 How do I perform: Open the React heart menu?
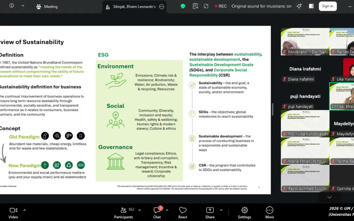tap(183, 213)
